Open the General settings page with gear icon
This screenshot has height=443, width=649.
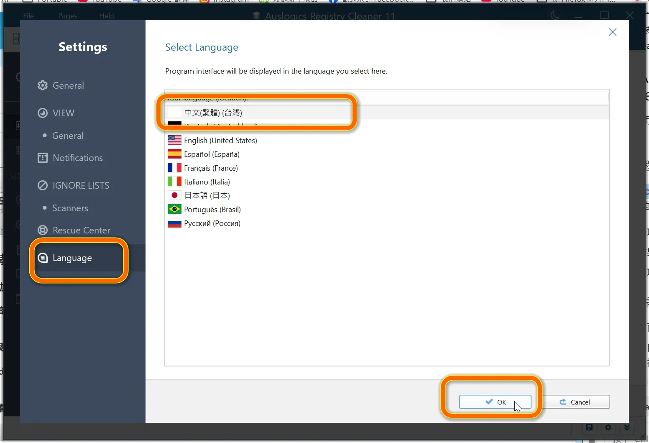[61, 85]
